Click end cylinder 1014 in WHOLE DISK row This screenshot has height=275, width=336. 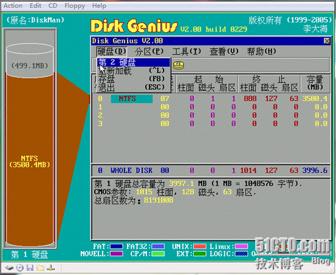(249, 171)
